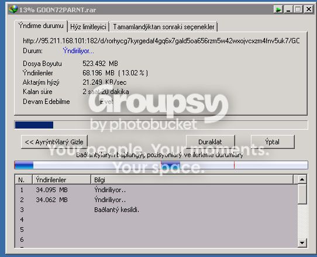Click the Bilgi column header
This screenshot has height=257, width=317.
pos(192,180)
